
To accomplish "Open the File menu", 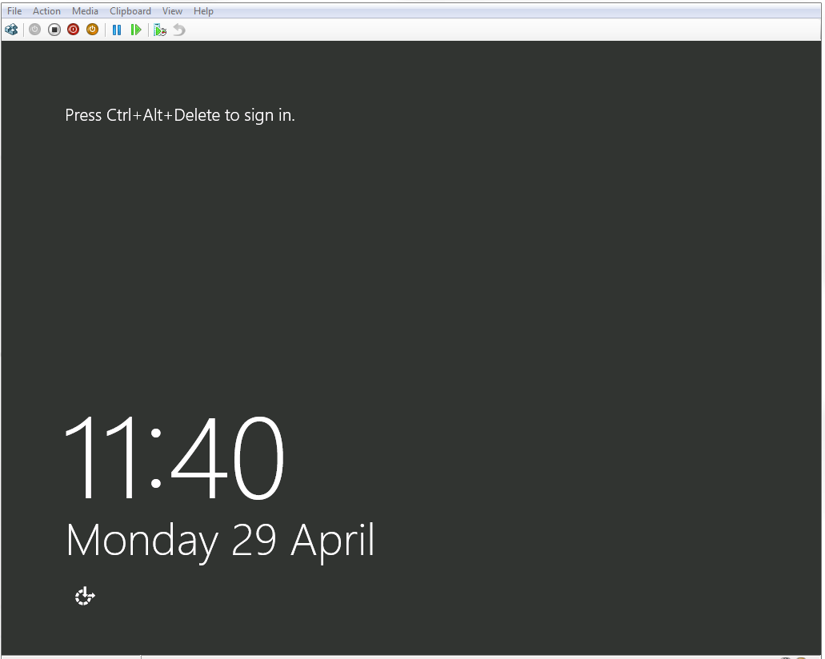I will pos(14,11).
